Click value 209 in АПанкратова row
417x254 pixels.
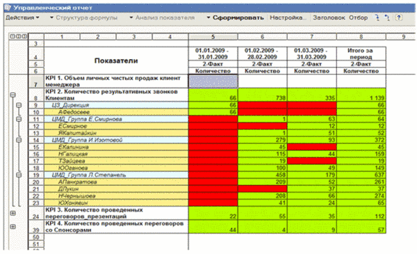pos(263,182)
